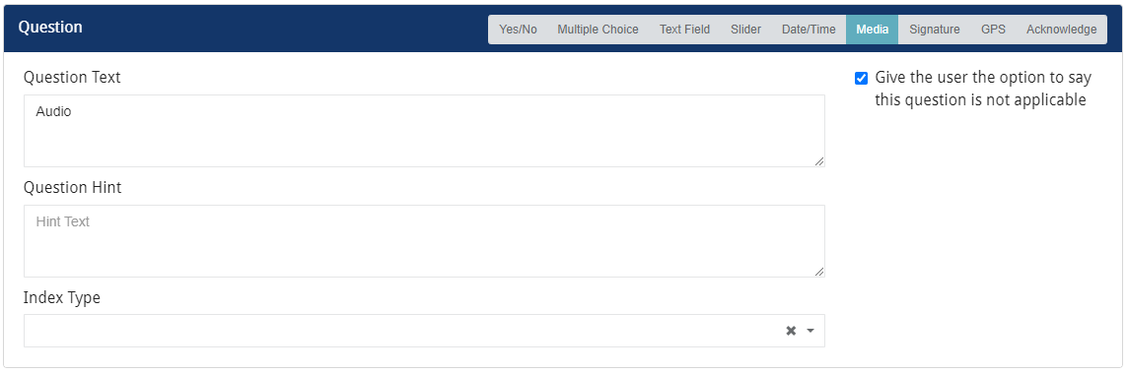The width and height of the screenshot is (1128, 374).
Task: Switch to the Yes/No question type
Action: 518,30
